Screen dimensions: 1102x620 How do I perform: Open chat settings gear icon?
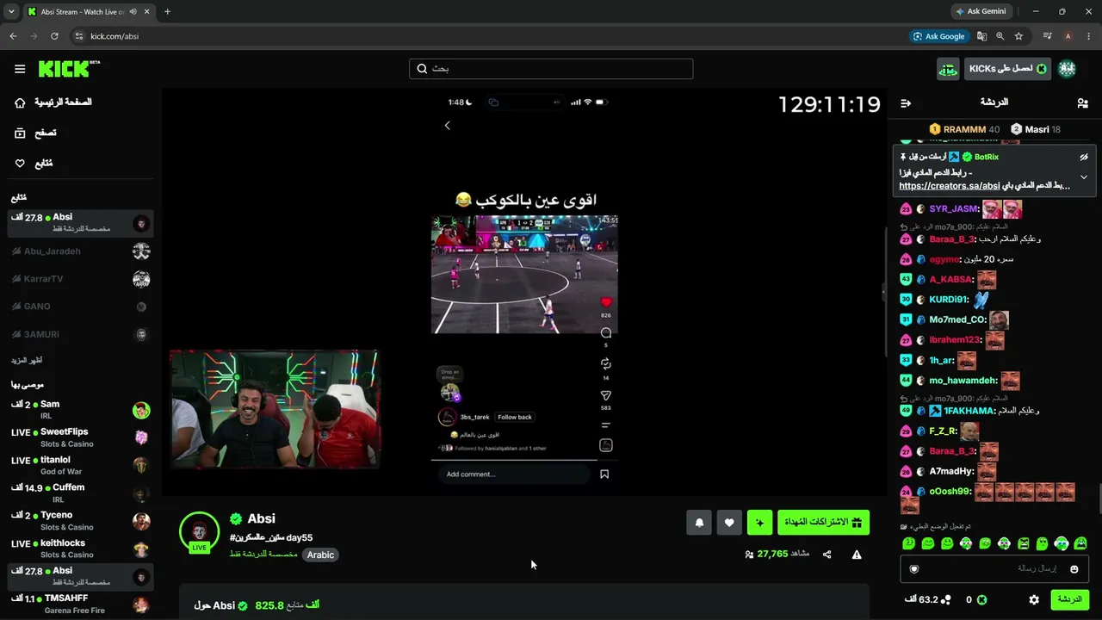[1034, 599]
